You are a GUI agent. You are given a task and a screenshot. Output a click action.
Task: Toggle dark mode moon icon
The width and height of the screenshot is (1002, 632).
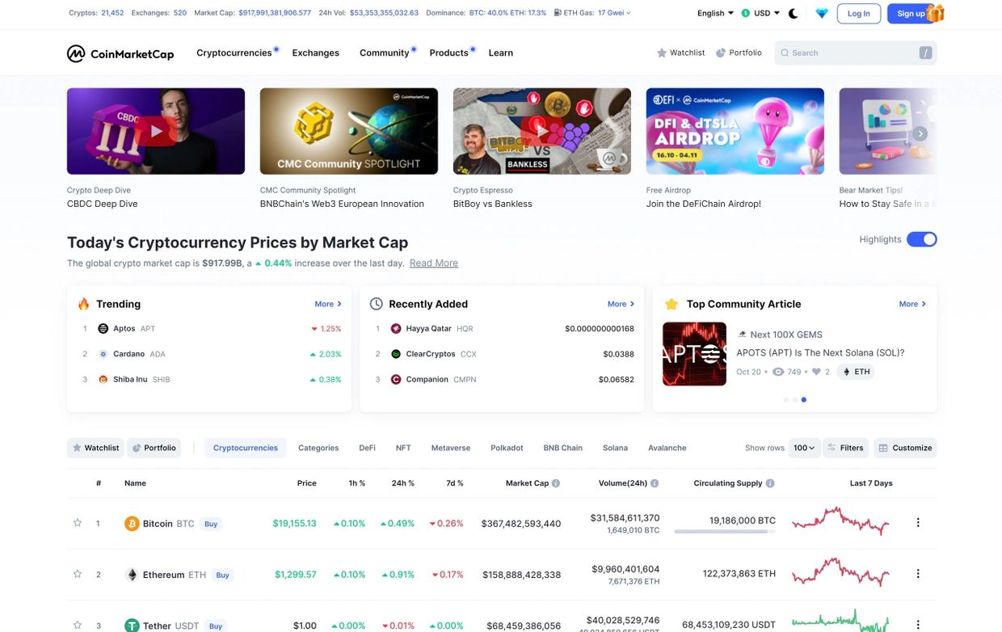[794, 13]
